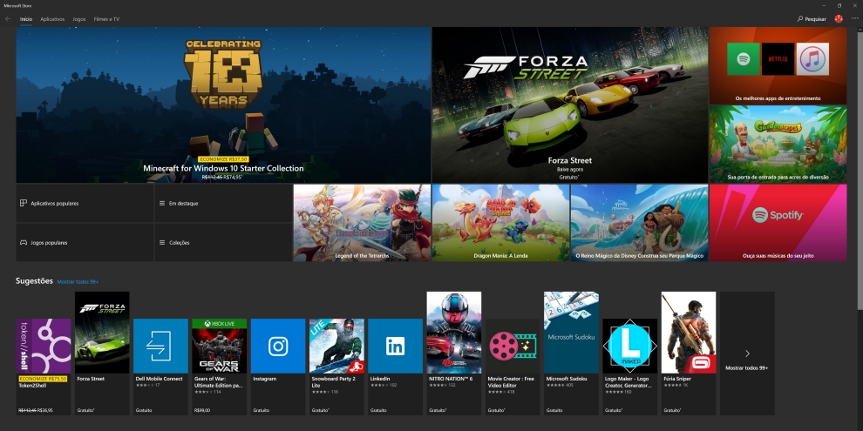
Task: Click the Spotify icon in entertainment tile
Action: pyautogui.click(x=744, y=59)
